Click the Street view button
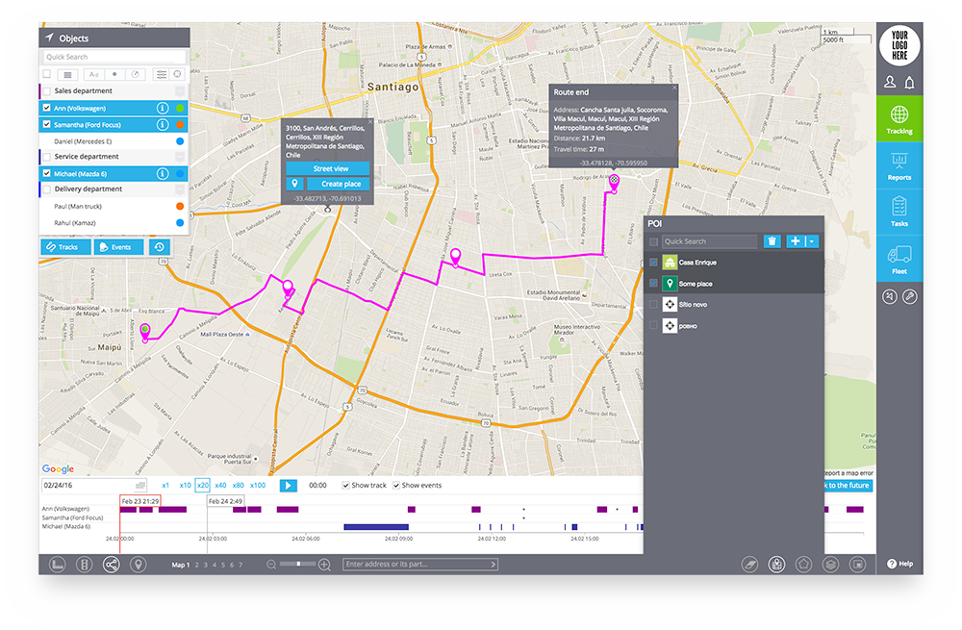The width and height of the screenshot is (962, 630). [x=327, y=168]
